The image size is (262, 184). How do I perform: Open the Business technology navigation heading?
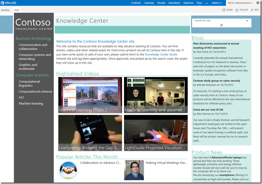34,39
